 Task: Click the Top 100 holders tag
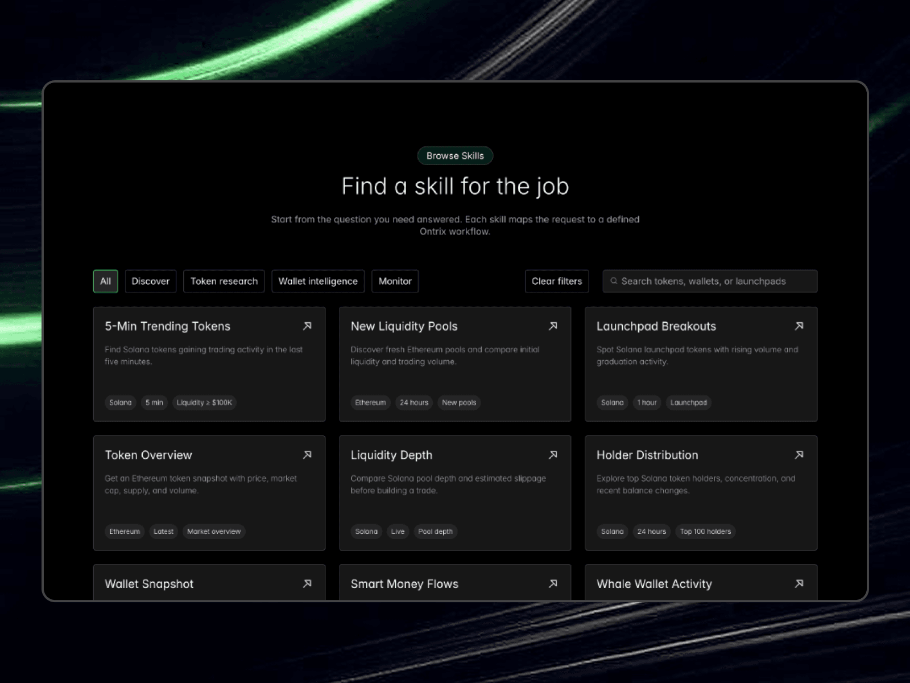click(x=705, y=532)
